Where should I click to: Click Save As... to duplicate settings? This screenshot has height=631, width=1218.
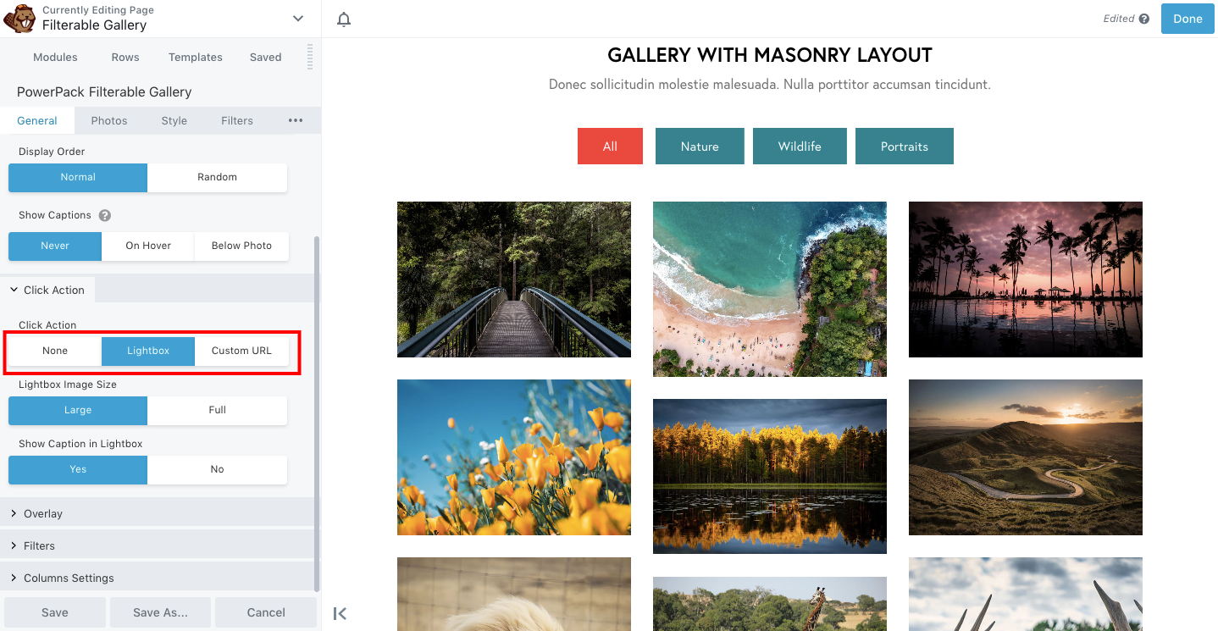160,612
